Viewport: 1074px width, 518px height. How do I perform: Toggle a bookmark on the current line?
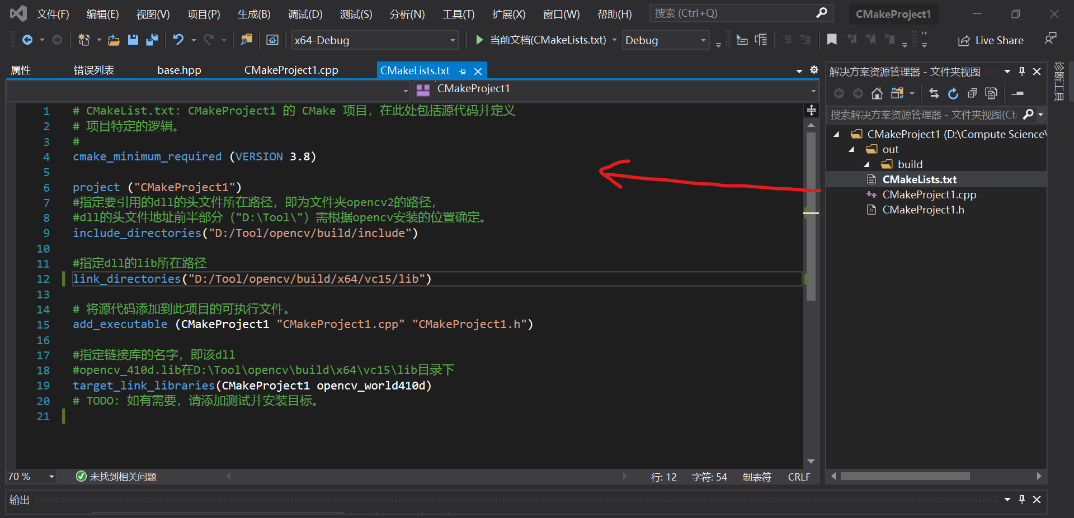[x=832, y=40]
